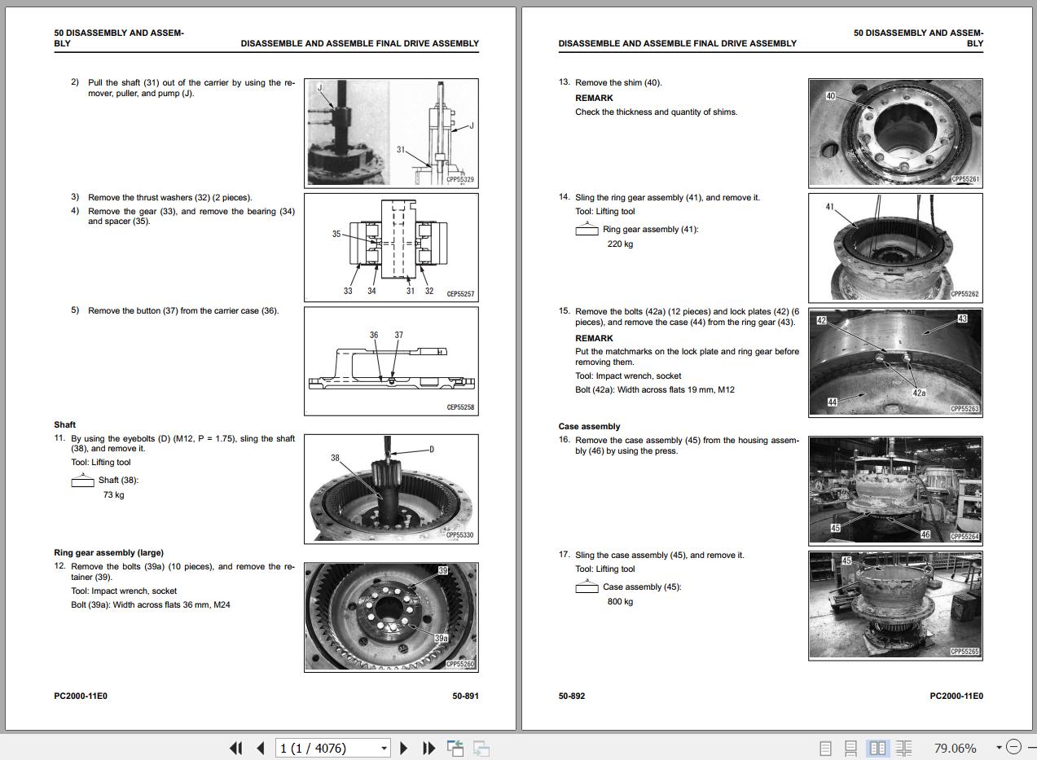
Task: Click the shaft sling photo CPP55330
Action: point(391,489)
